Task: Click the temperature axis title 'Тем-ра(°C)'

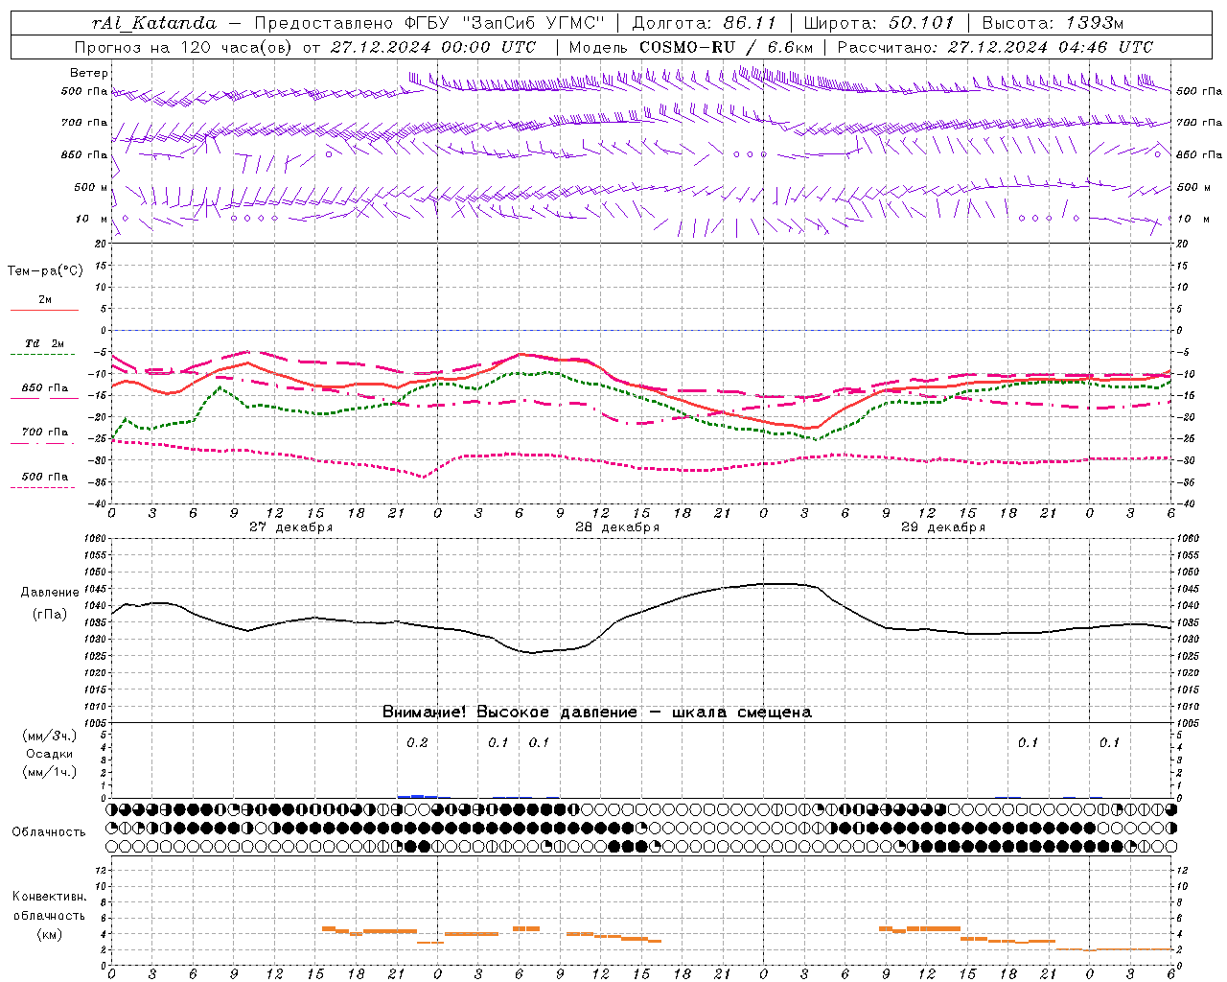Action: click(45, 271)
